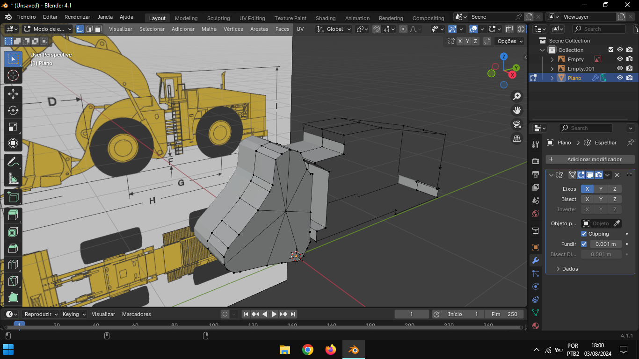The height and width of the screenshot is (359, 639).
Task: Click the Fundir distance value field
Action: click(605, 244)
